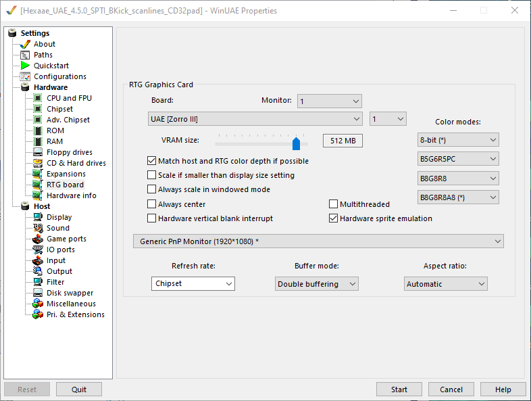The height and width of the screenshot is (401, 531).
Task: Click the IO ports icon
Action: [38, 250]
